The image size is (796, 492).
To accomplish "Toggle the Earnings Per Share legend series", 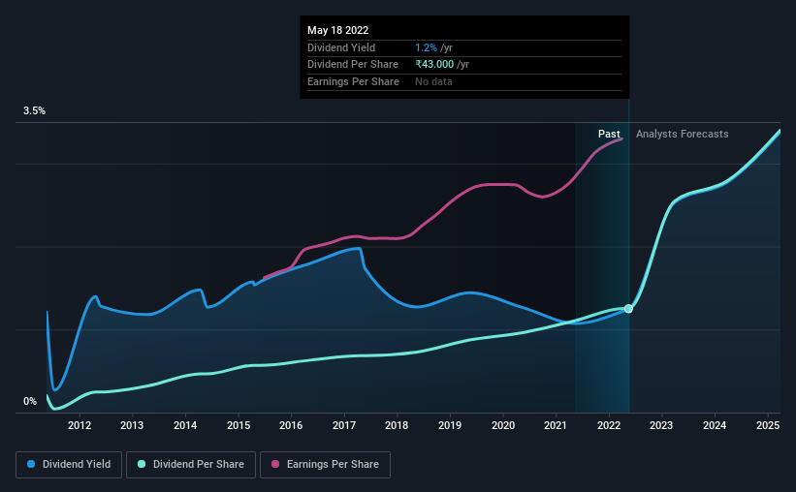I will pos(325,465).
